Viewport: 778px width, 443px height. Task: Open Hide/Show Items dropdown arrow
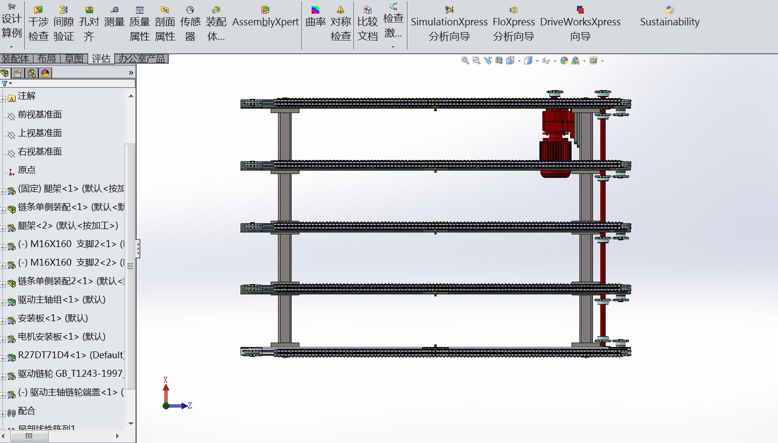[x=555, y=61]
